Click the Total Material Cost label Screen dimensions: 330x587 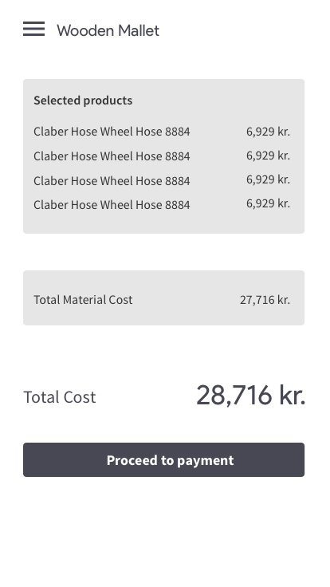83,300
